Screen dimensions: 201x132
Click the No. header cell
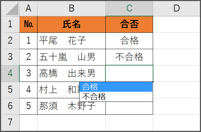click(28, 24)
